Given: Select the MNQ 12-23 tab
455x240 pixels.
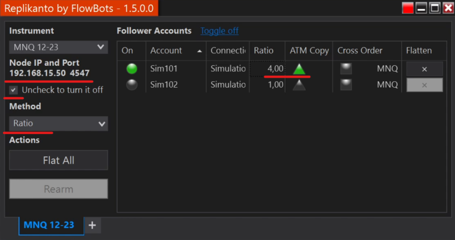Looking at the screenshot, I should [49, 225].
